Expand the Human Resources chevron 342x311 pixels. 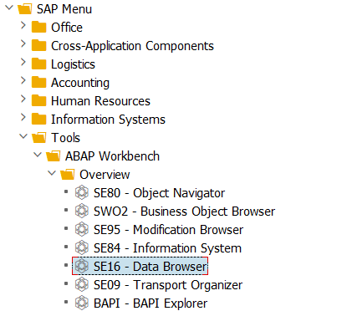(x=23, y=99)
